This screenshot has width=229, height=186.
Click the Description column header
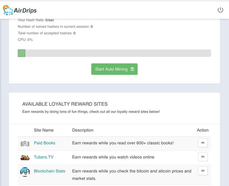pyautogui.click(x=83, y=130)
